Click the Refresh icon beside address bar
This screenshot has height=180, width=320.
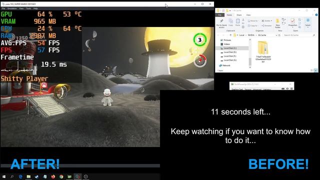point(279,35)
